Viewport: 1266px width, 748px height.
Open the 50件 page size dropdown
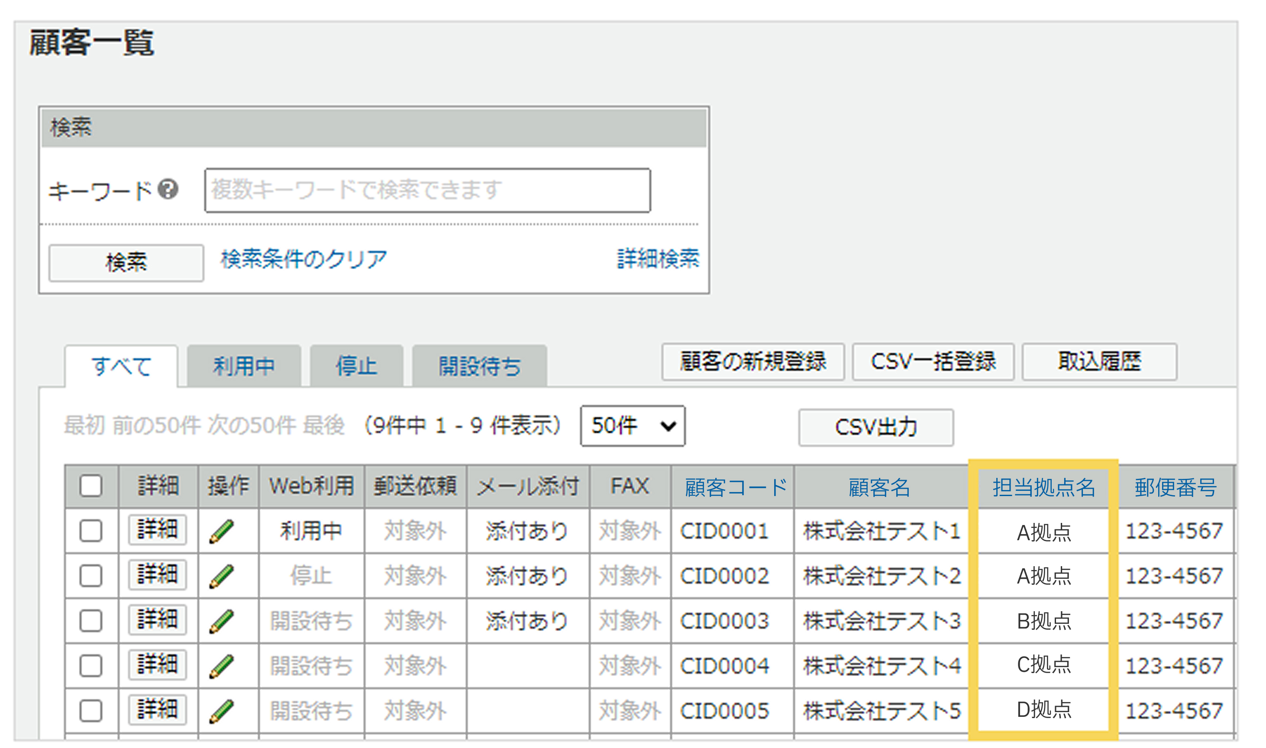tap(632, 426)
